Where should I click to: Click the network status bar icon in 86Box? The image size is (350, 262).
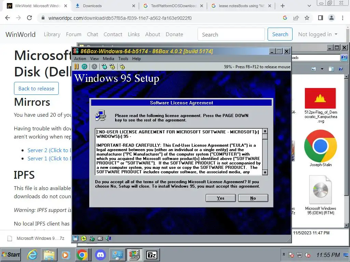click(x=92, y=238)
